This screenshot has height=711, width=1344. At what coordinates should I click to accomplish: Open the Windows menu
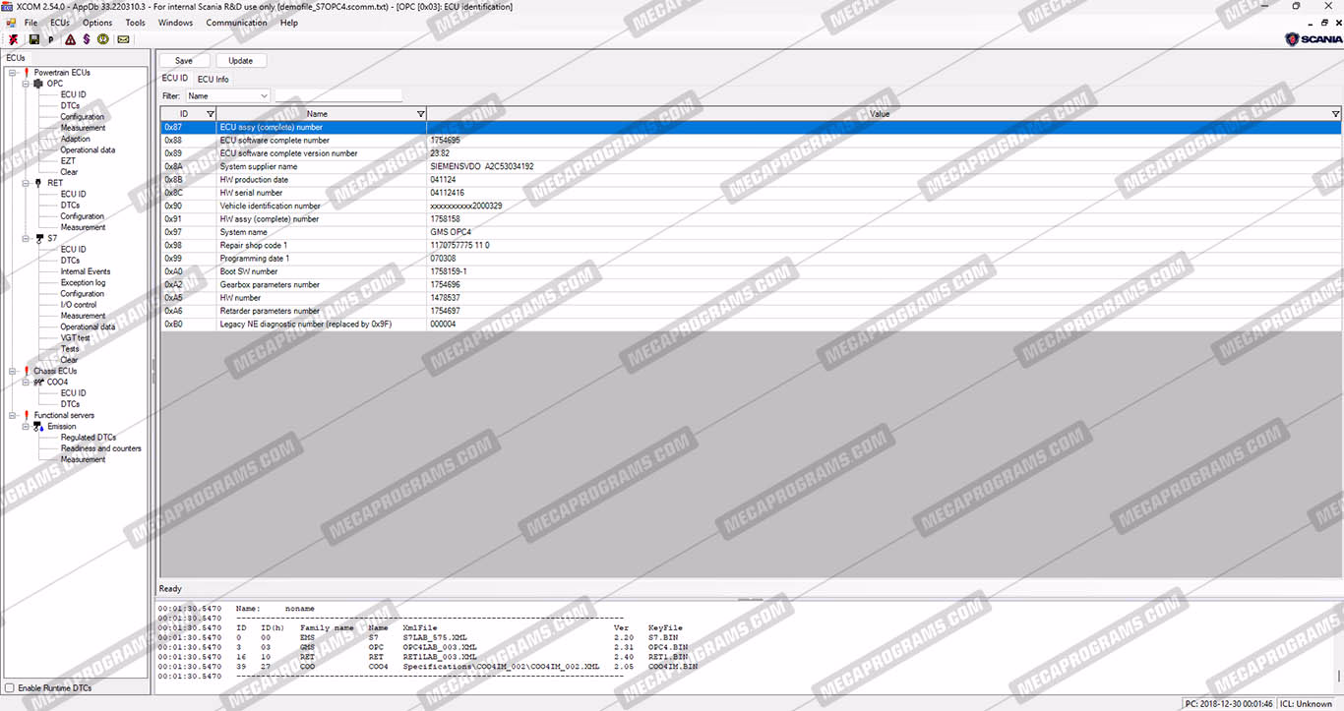(175, 23)
